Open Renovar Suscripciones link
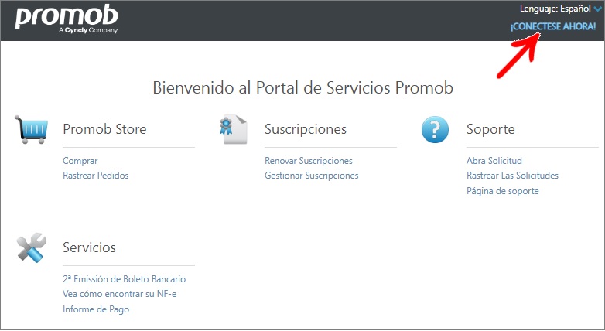The width and height of the screenshot is (605, 331). 308,161
